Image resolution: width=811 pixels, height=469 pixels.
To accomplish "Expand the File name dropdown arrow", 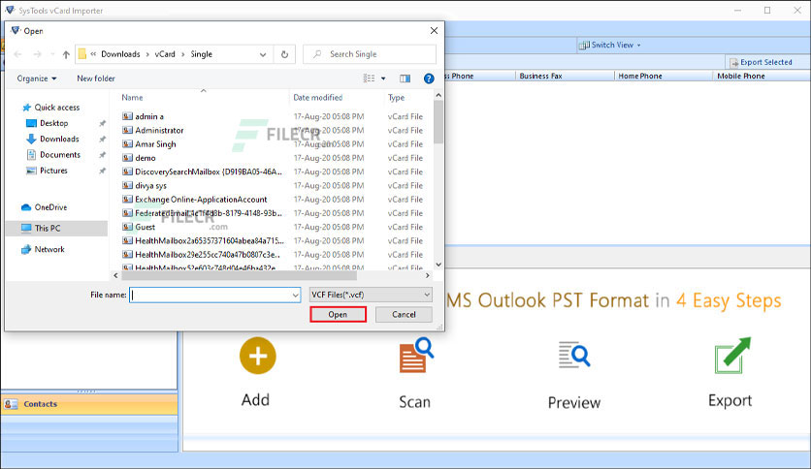I will pyautogui.click(x=295, y=295).
